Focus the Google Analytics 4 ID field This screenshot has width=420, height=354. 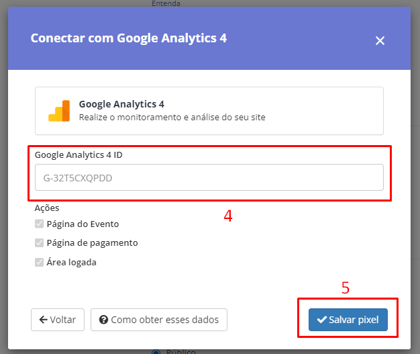click(x=209, y=177)
